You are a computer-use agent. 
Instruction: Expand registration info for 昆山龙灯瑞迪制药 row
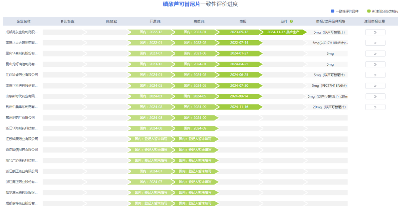(x=375, y=64)
